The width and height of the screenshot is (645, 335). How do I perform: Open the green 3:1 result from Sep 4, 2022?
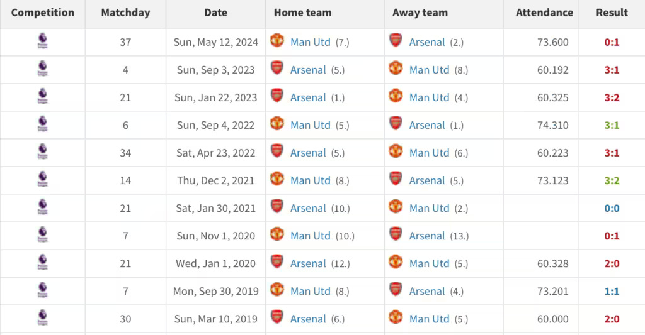[612, 125]
